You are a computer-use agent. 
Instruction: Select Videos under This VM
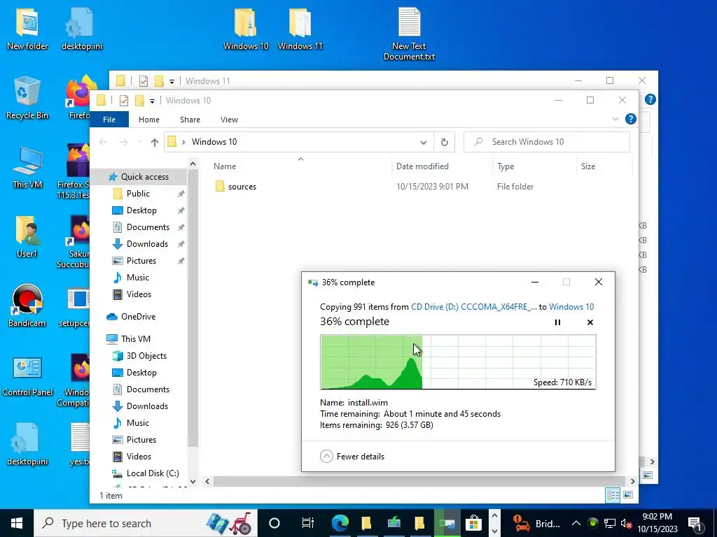click(x=139, y=456)
